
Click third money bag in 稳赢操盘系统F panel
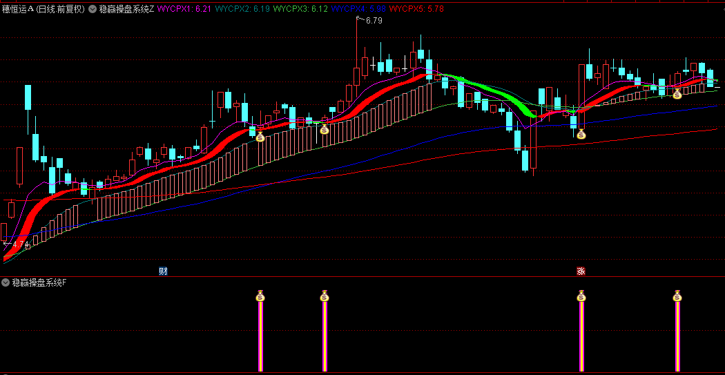[x=581, y=296]
